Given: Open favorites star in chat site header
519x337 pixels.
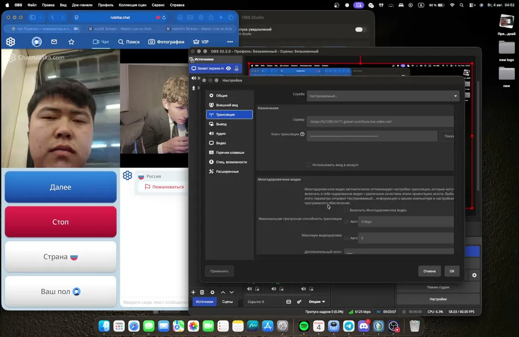Looking at the screenshot, I should coord(71,42).
